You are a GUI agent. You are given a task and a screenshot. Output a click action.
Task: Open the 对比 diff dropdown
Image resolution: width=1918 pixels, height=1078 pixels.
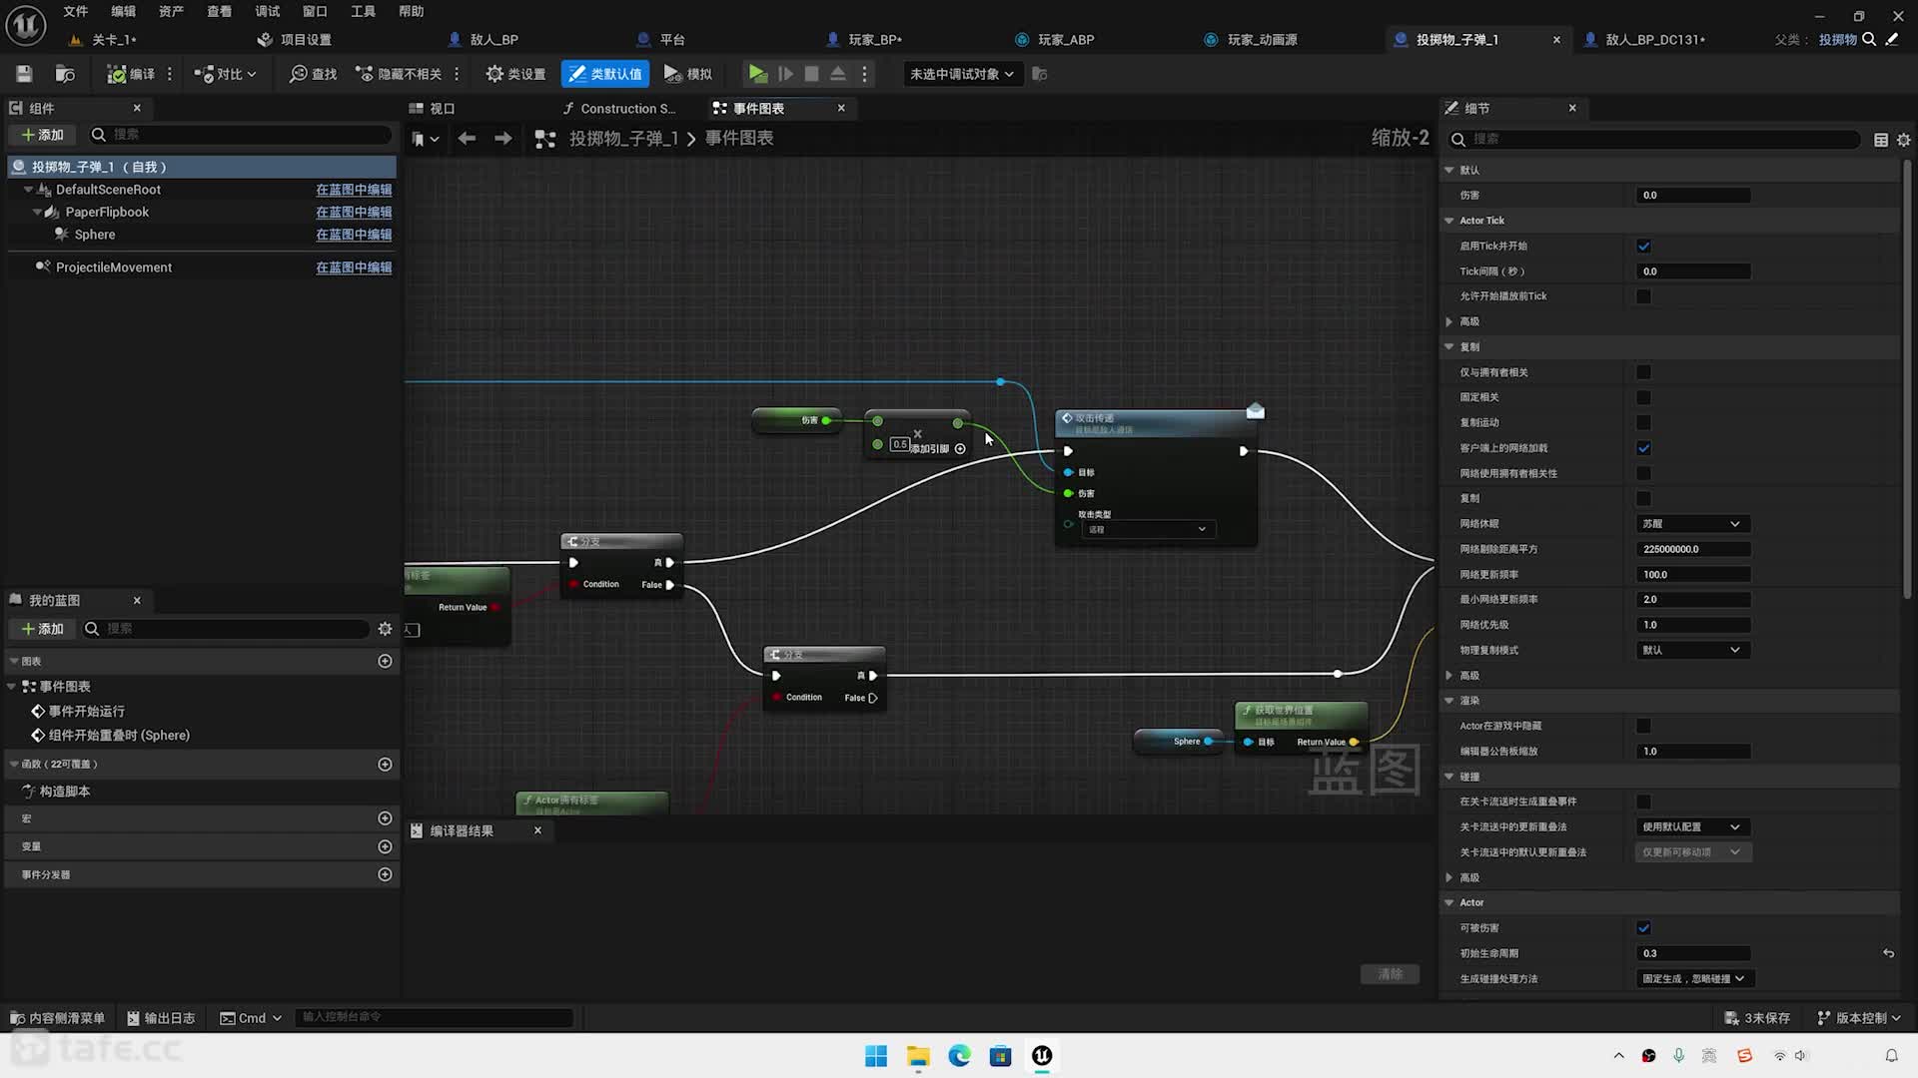pos(226,74)
